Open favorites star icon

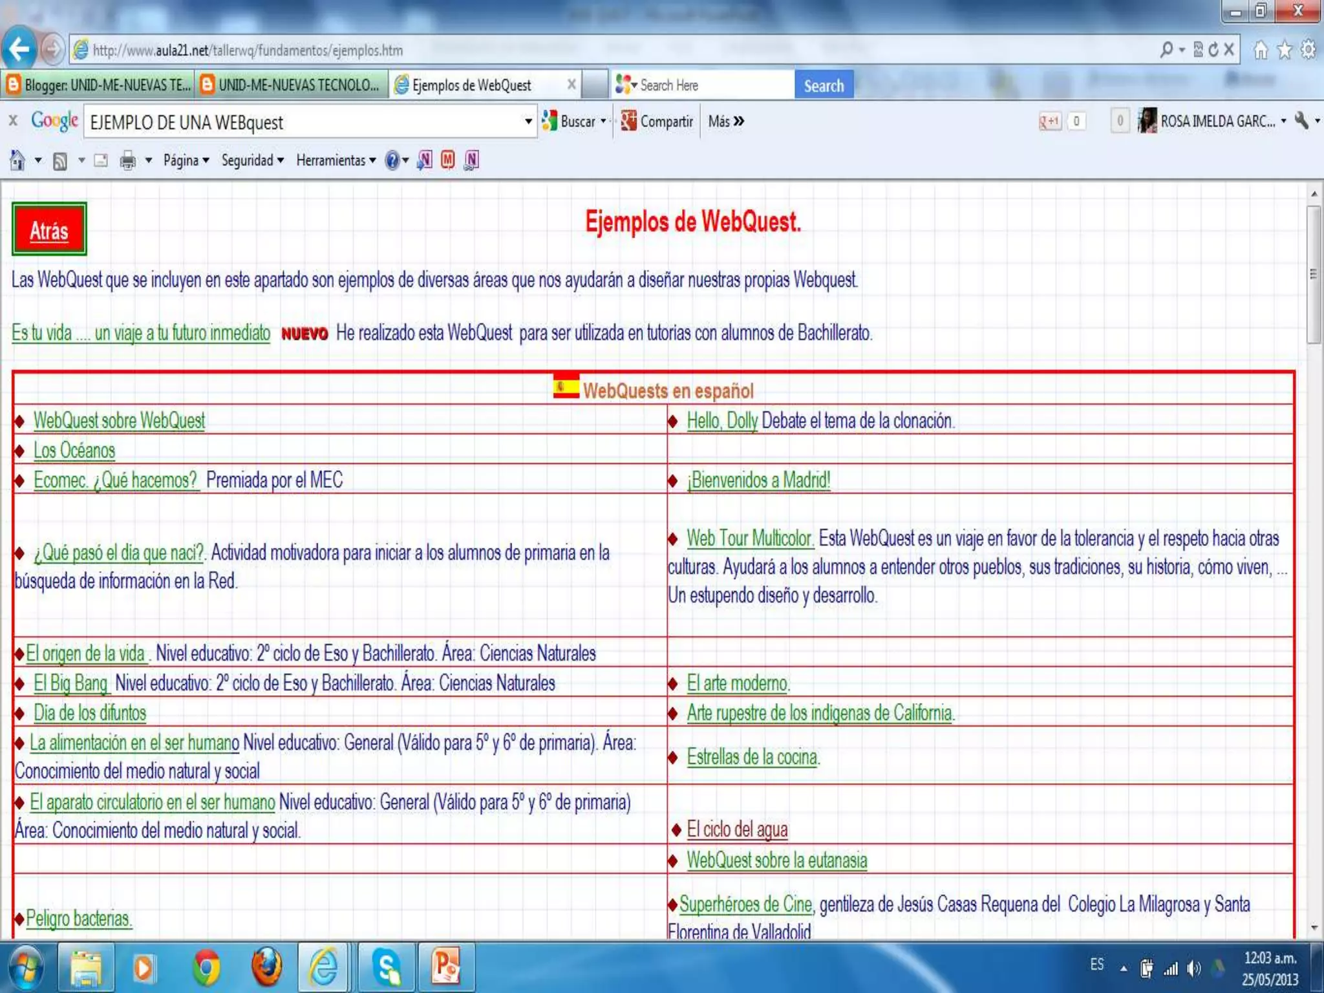(x=1285, y=50)
